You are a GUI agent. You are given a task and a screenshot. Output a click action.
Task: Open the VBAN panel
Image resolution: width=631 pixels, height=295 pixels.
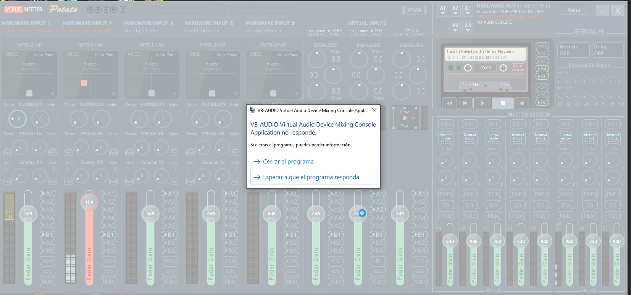[x=415, y=10]
